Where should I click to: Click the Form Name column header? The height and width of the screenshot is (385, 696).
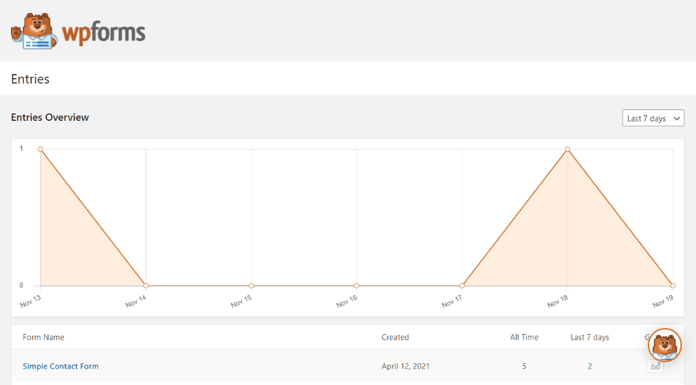click(43, 337)
